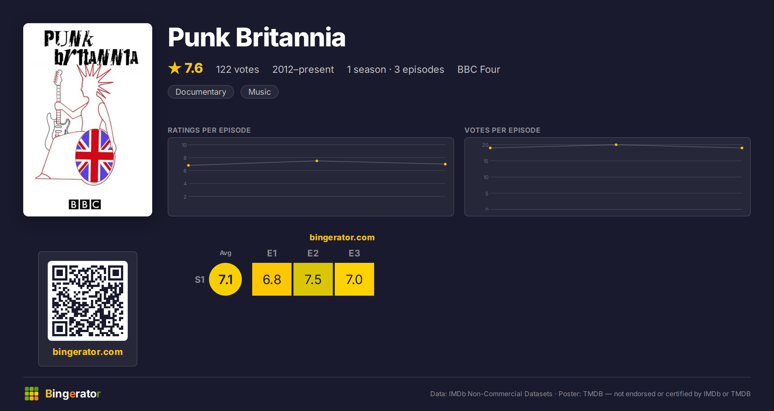Select the Documentary genre tag

coord(201,92)
